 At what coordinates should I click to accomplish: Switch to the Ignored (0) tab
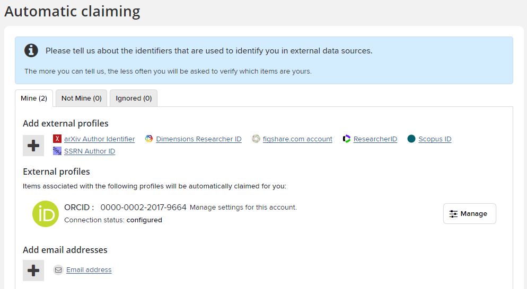[134, 98]
